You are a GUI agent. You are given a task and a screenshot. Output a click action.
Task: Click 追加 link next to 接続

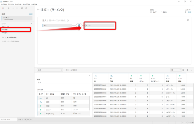tap(31, 14)
